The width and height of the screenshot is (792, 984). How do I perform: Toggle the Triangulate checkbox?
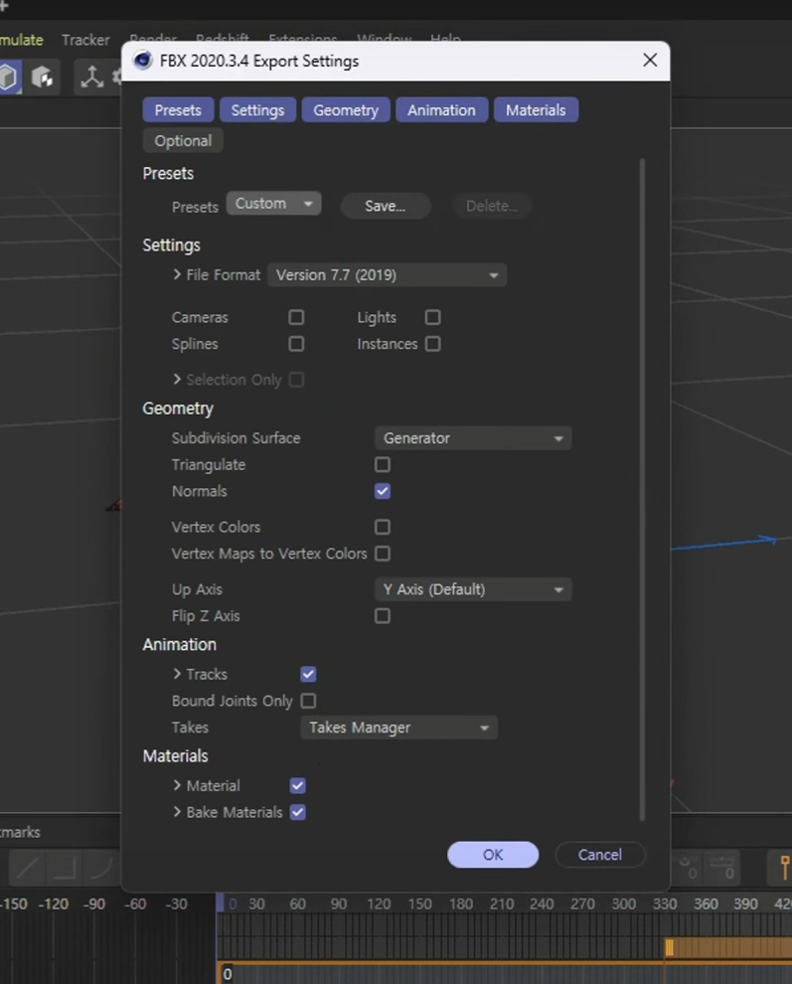pos(383,465)
